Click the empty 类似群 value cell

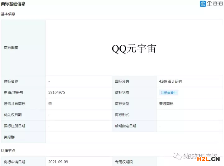134,137
